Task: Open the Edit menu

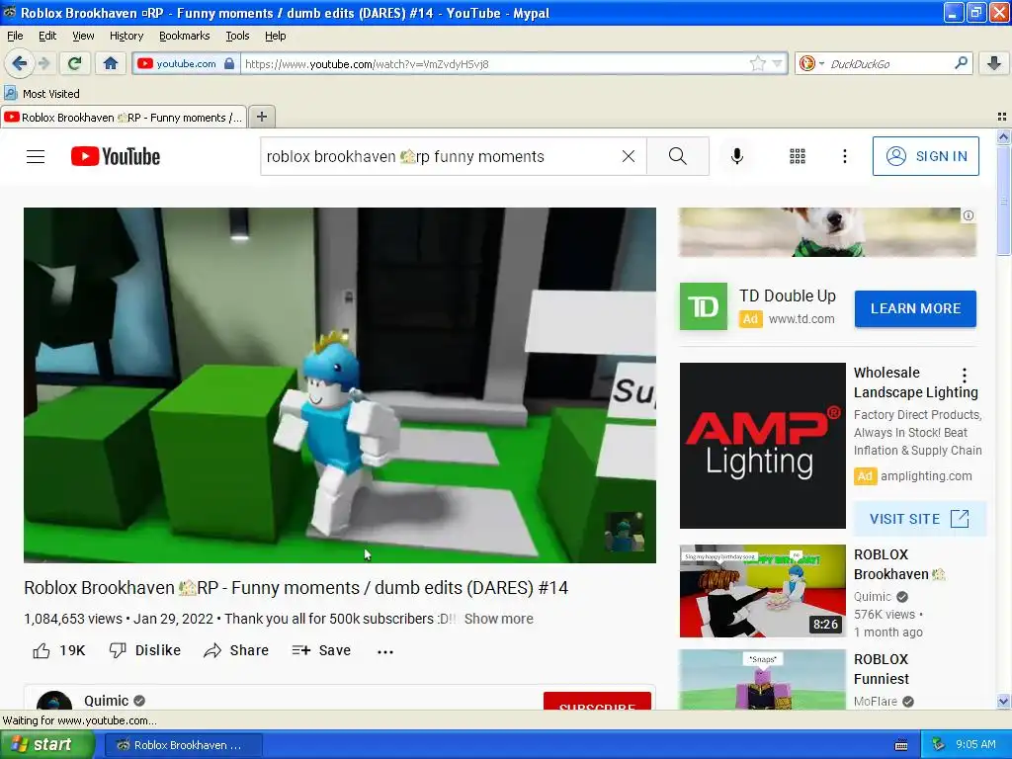Action: [x=47, y=36]
